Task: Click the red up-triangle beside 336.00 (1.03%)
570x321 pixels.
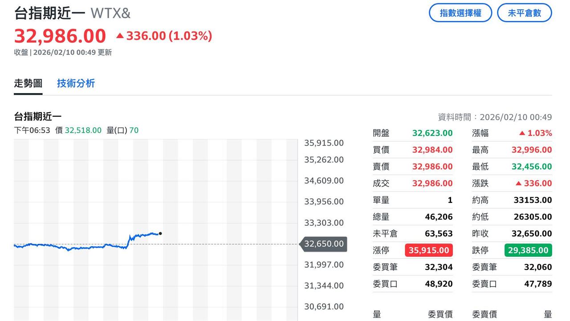Action: [119, 36]
